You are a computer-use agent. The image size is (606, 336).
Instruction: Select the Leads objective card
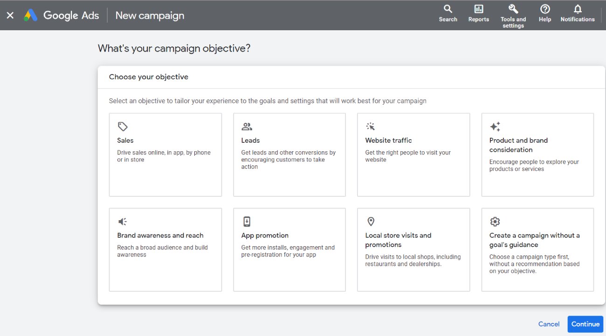pos(289,155)
